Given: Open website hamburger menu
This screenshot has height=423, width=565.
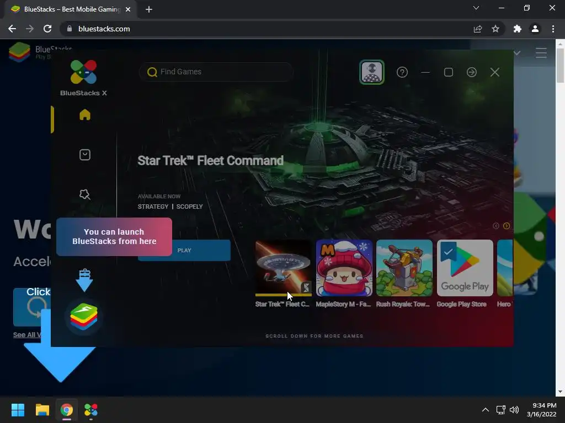Looking at the screenshot, I should [x=541, y=53].
